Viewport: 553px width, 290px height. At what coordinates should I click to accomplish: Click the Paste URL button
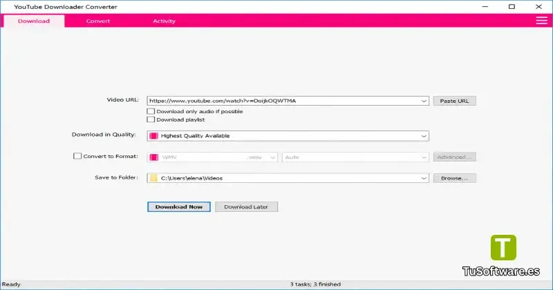click(x=455, y=101)
